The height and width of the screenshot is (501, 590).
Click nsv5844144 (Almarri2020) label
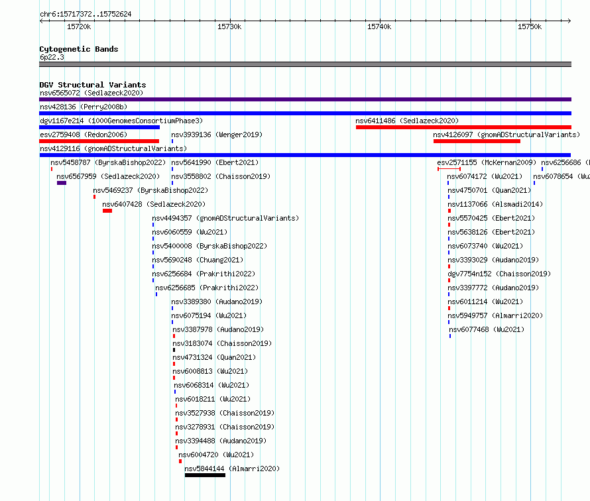click(232, 469)
